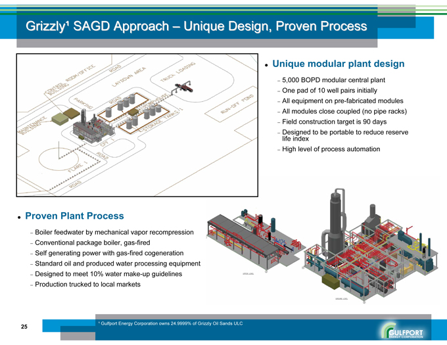The image size is (447, 345).
Task: Click the footnote about Grizzly Oil Sands ULC
Action: coord(171,323)
